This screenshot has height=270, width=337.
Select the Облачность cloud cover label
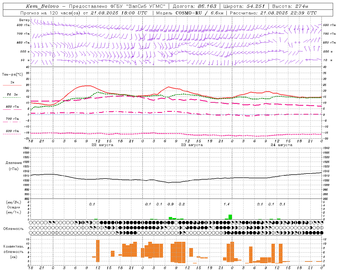coord(13,229)
